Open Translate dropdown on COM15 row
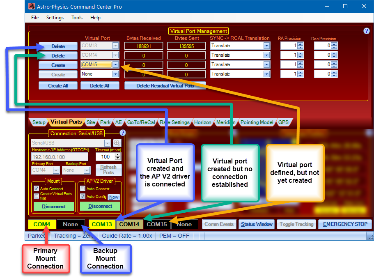This screenshot has height=278, width=374. [x=266, y=64]
